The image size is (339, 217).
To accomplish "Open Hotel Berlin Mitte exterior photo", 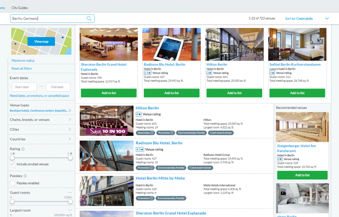I will pos(107,191).
